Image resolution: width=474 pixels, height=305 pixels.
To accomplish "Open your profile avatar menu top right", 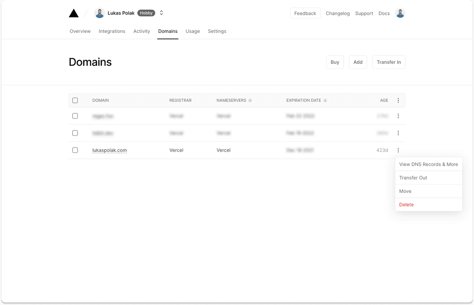I will 400,13.
